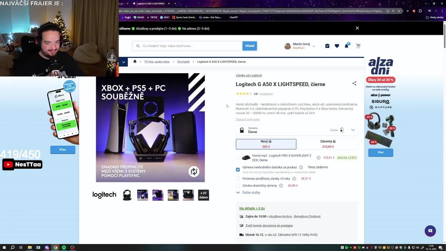Select the Zánovný 315,90 € option
This screenshot has height=251, width=446.
click(328, 144)
